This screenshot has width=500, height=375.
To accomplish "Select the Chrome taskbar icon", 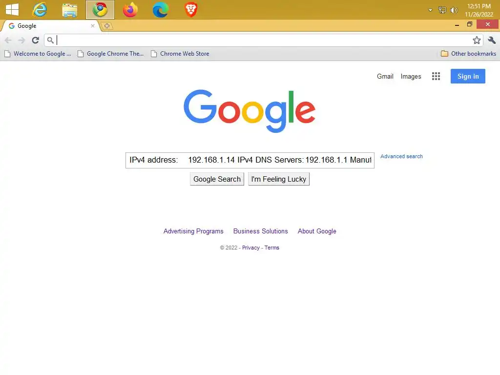I will click(x=100, y=10).
